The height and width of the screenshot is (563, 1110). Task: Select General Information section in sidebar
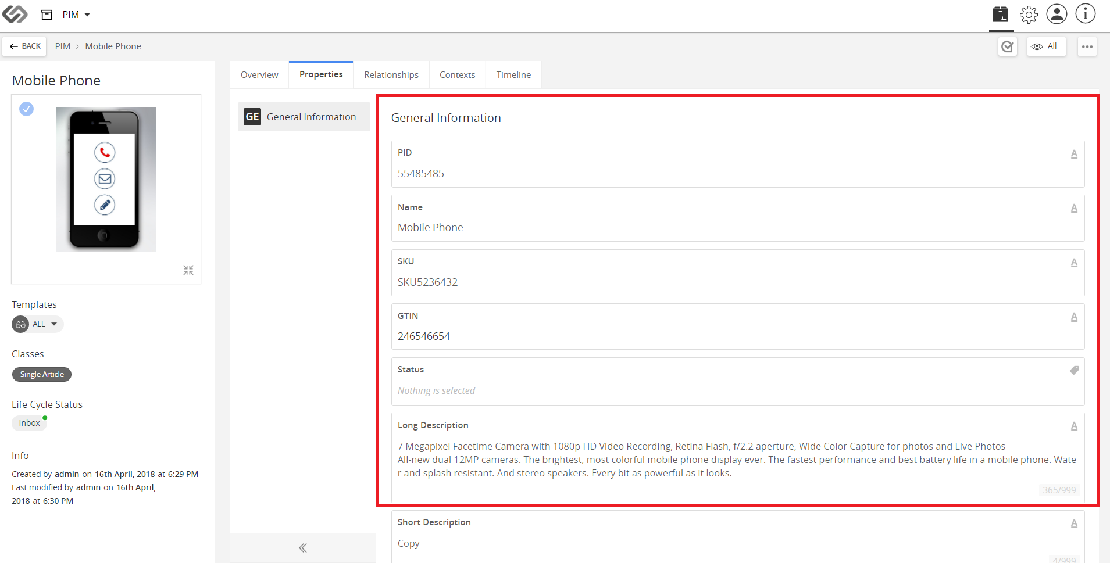(x=304, y=117)
